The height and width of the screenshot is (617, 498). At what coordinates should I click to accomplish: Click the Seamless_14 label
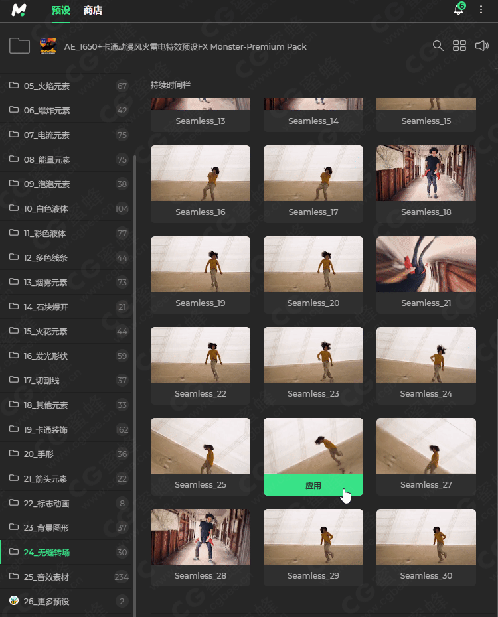pyautogui.click(x=313, y=121)
